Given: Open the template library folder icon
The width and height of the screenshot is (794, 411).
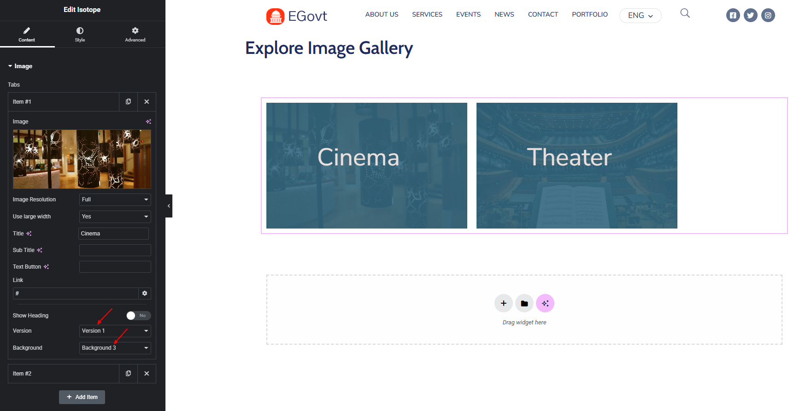Looking at the screenshot, I should [524, 303].
